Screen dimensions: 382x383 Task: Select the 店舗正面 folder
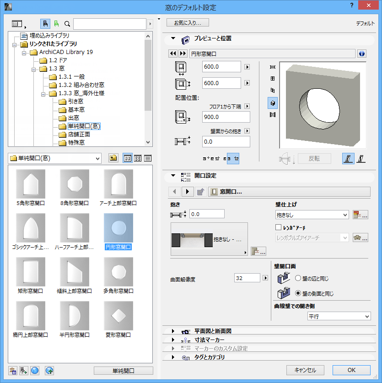(x=75, y=135)
